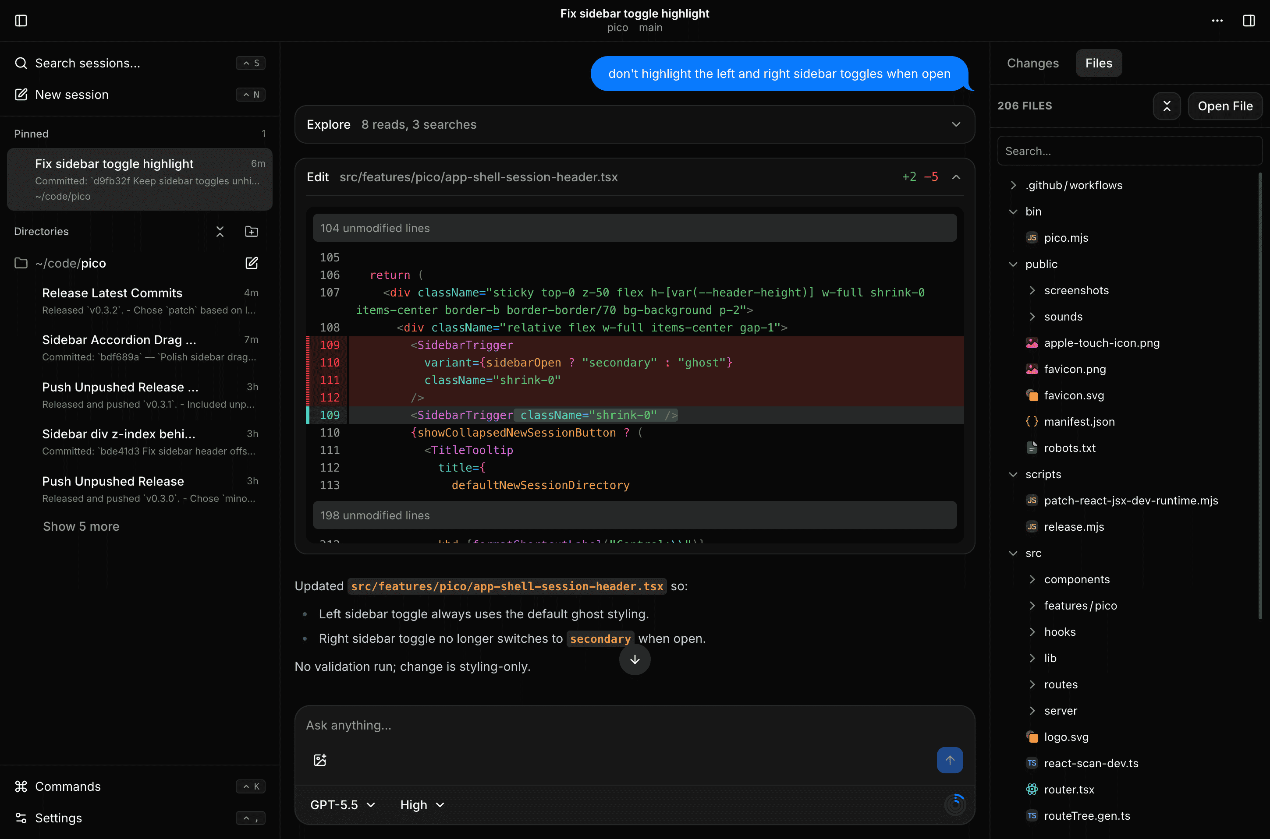Collapse the Edit diff section
This screenshot has width=1270, height=839.
956,177
